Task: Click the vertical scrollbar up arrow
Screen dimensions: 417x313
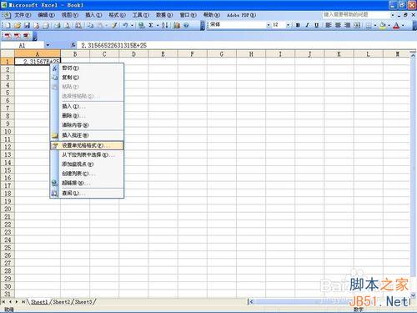Action: [x=413, y=55]
